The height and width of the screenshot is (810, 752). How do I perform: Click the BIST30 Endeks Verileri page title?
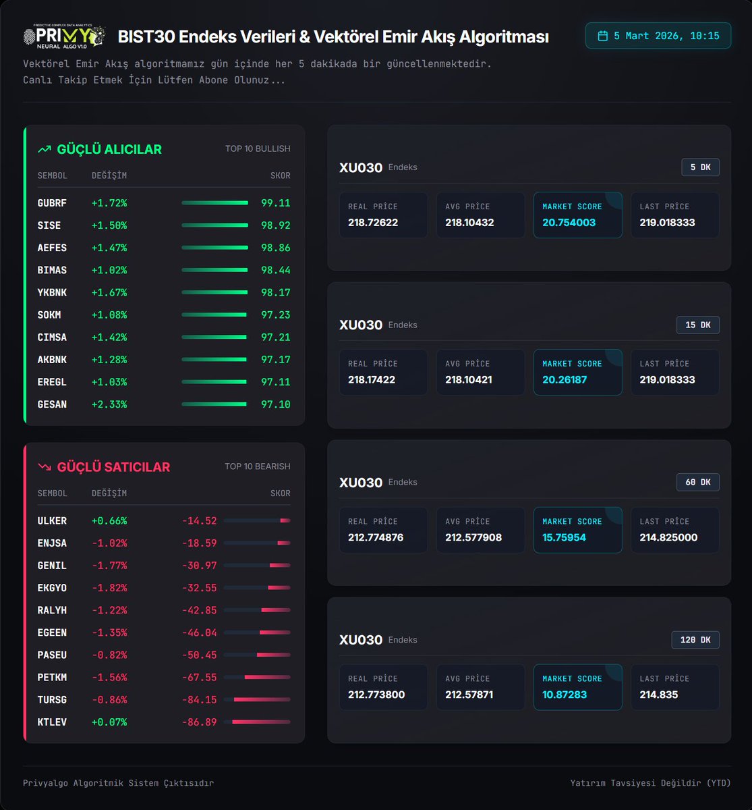tap(333, 36)
